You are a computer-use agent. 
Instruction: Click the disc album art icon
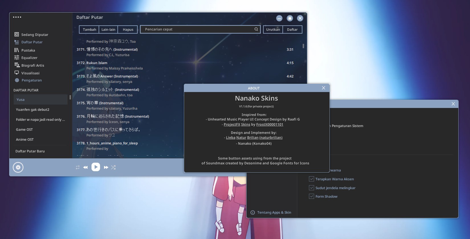[18, 167]
